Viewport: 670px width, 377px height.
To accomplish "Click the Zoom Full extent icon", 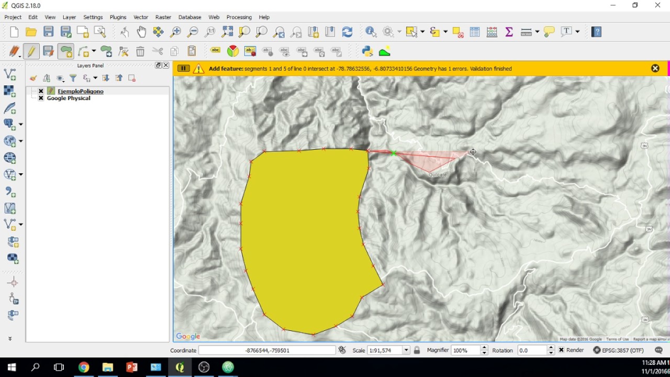I will (x=227, y=32).
